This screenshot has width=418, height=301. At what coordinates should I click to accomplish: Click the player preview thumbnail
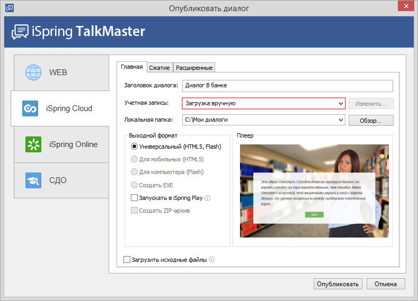point(314,191)
